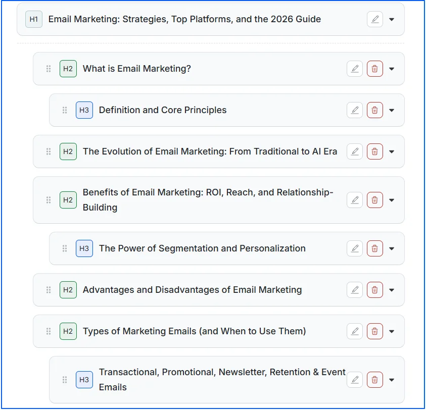
Task: Open options dropdown for "What is Email Marketing?"
Action: coord(393,68)
